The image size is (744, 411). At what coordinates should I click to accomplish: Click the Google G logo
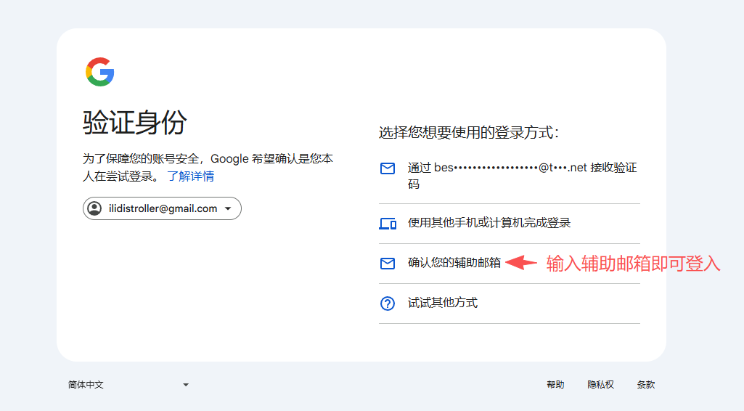point(99,72)
